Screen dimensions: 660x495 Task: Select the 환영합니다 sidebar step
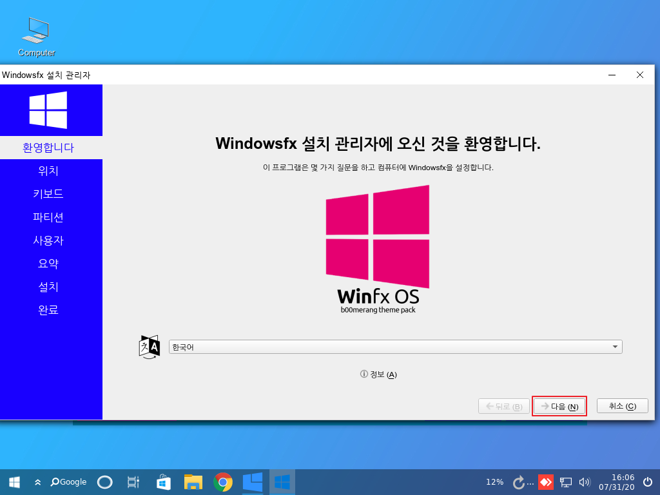click(51, 148)
